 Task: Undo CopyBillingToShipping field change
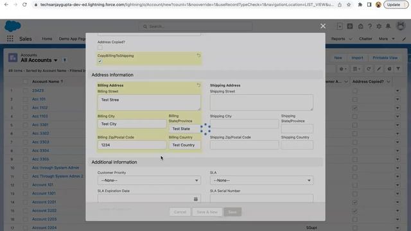(x=198, y=56)
